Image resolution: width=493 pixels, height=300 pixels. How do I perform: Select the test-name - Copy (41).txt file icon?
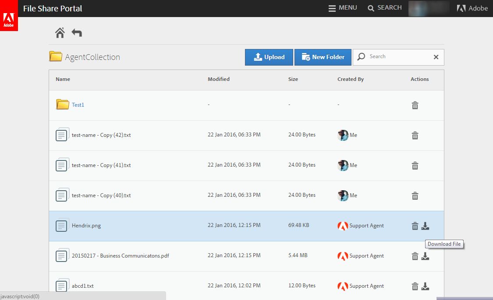coord(62,165)
